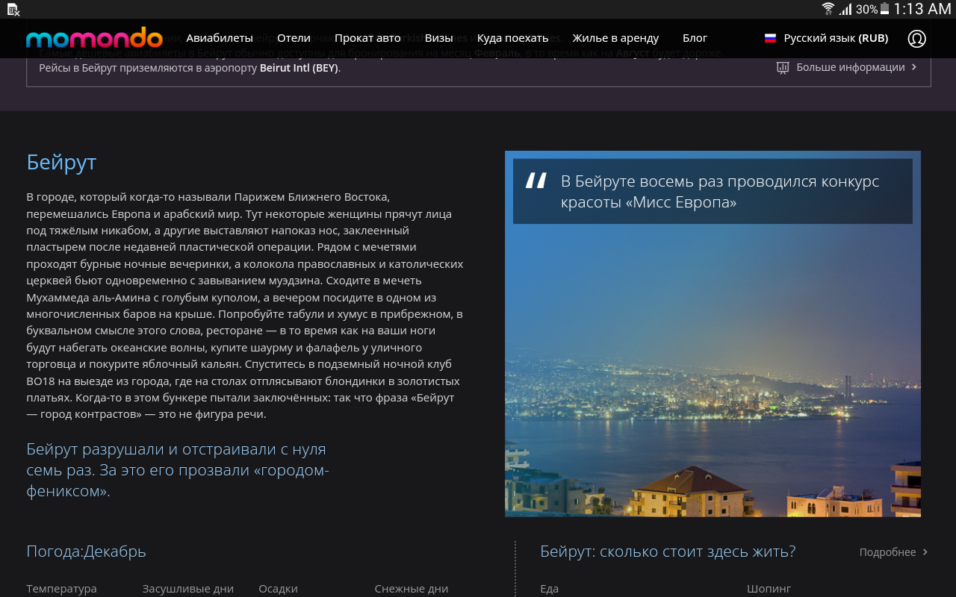The image size is (956, 597).
Task: Open the user account profile icon
Action: tap(916, 39)
